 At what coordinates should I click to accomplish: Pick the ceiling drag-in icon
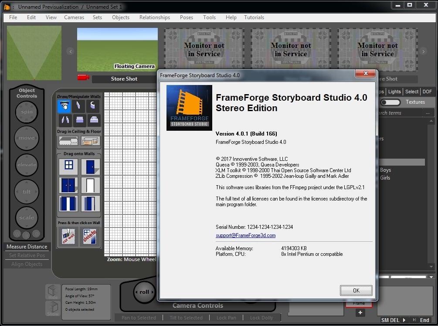pyautogui.click(x=68, y=141)
